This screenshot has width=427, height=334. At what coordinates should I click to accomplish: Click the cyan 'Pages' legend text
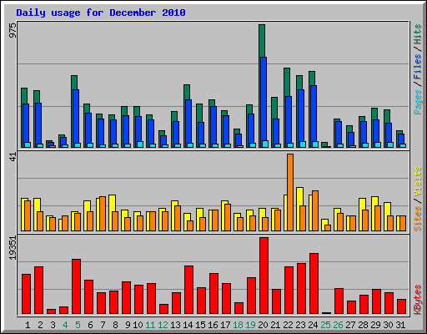(x=418, y=102)
